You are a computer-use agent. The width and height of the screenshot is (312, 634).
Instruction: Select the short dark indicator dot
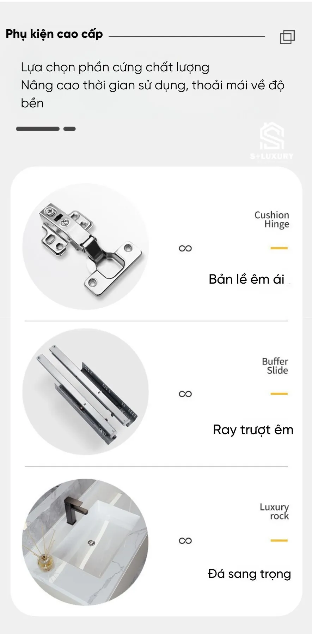[x=69, y=129]
